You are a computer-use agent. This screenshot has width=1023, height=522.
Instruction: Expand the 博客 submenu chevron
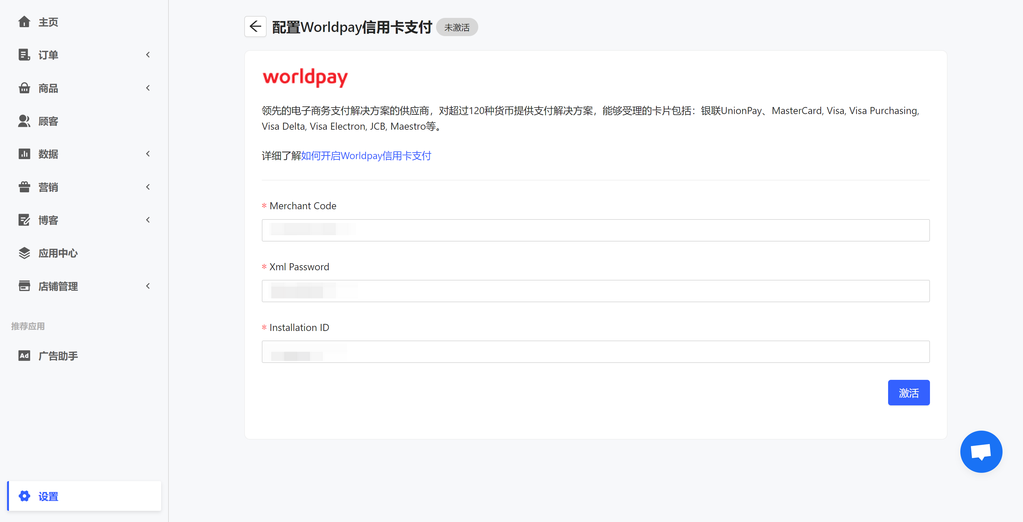(x=148, y=219)
